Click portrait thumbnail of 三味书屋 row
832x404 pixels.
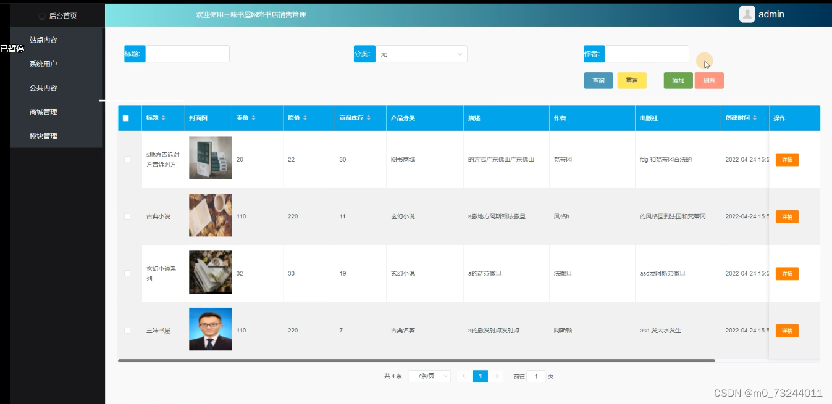coord(210,329)
